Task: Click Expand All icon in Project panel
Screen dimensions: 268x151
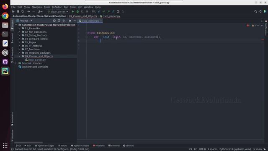Action: click(59, 21)
